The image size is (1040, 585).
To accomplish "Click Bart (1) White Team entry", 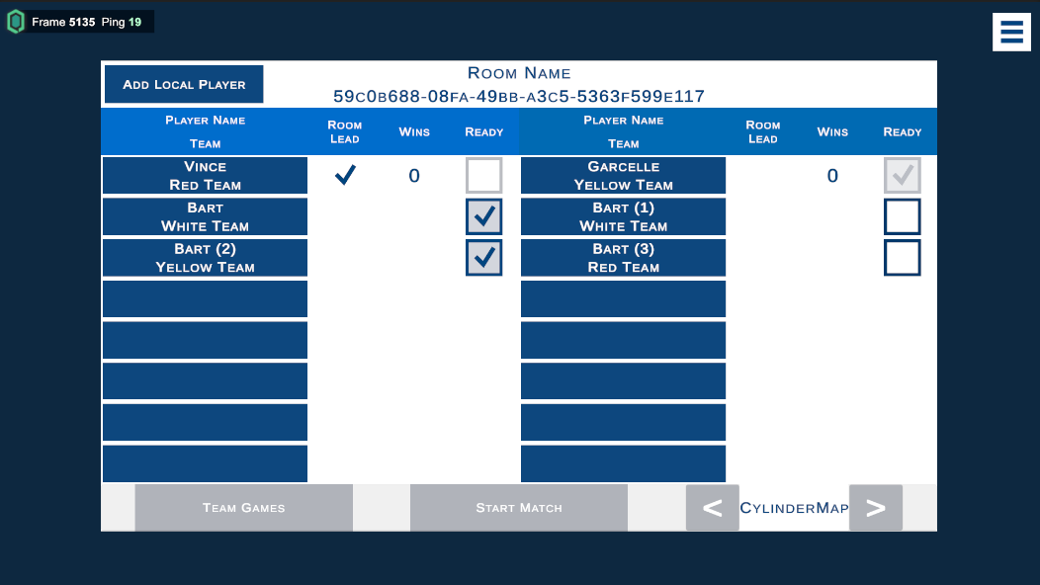I will (623, 216).
